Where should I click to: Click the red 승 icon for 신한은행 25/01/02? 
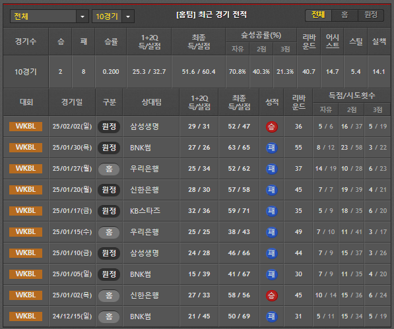(x=272, y=295)
